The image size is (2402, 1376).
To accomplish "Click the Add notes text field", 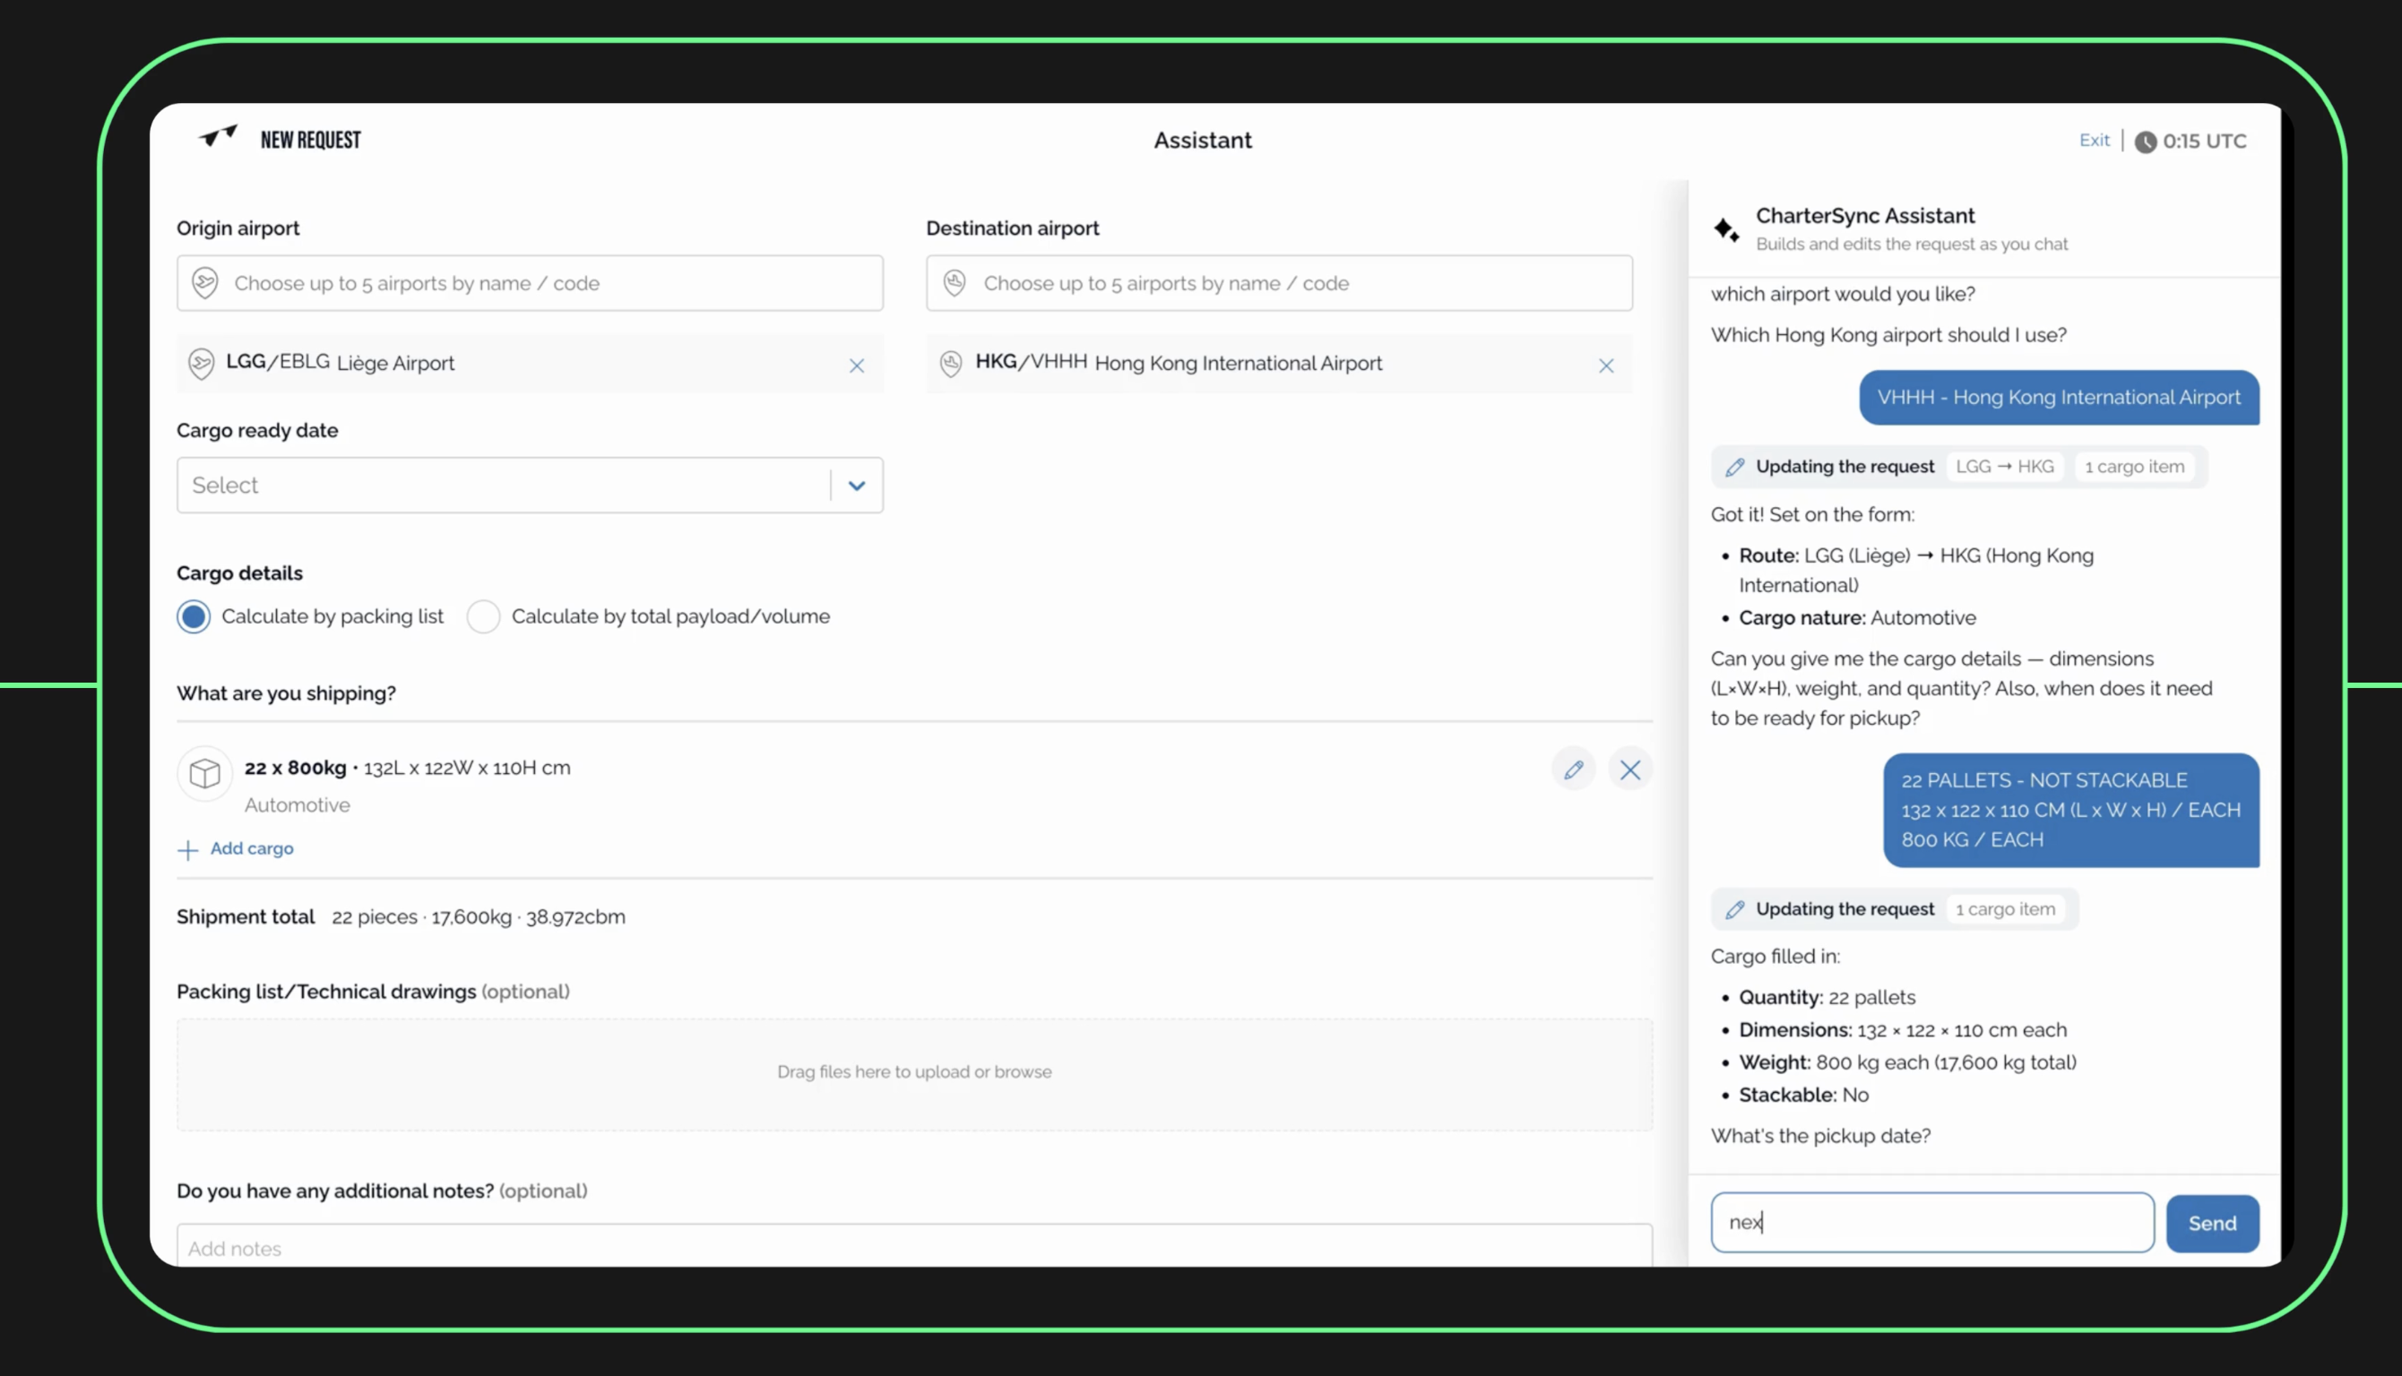I will pos(914,1245).
